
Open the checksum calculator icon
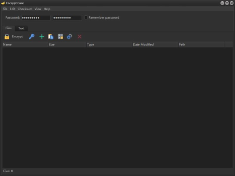coord(60,37)
